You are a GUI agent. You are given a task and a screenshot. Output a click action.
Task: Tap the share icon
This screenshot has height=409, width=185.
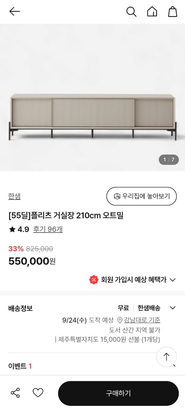coord(15,393)
